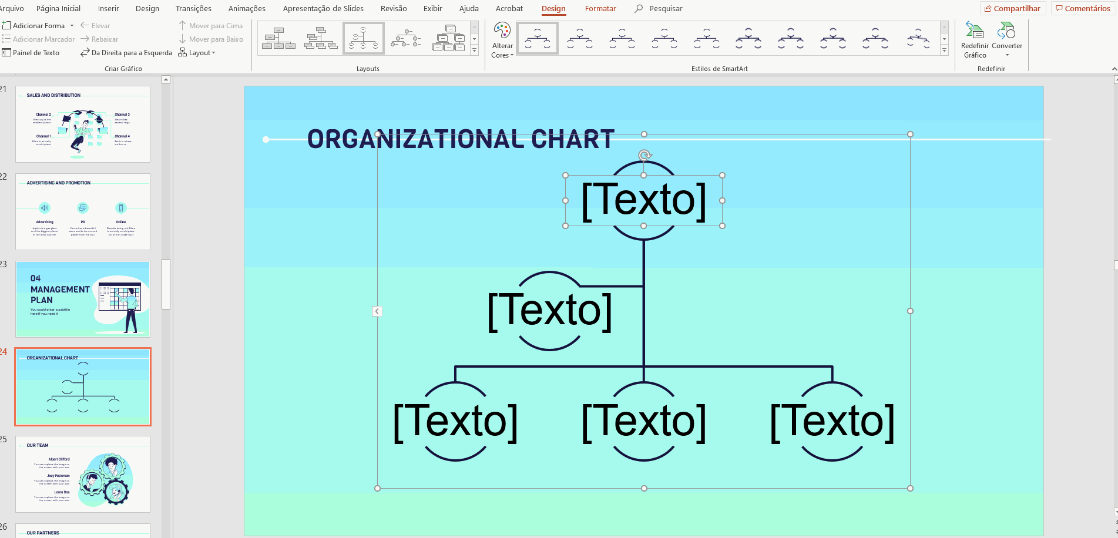Switch to Inserir tab
The width and height of the screenshot is (1118, 538).
tap(109, 8)
